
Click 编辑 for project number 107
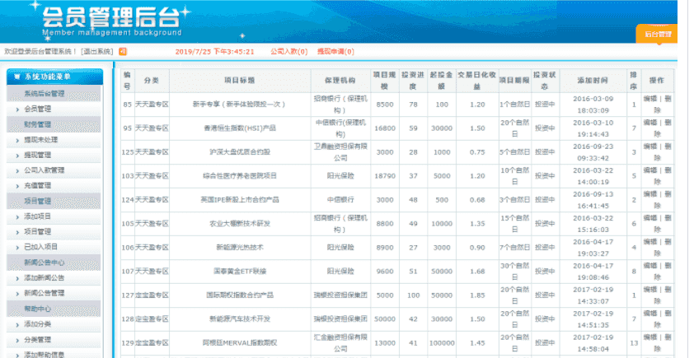click(x=649, y=266)
